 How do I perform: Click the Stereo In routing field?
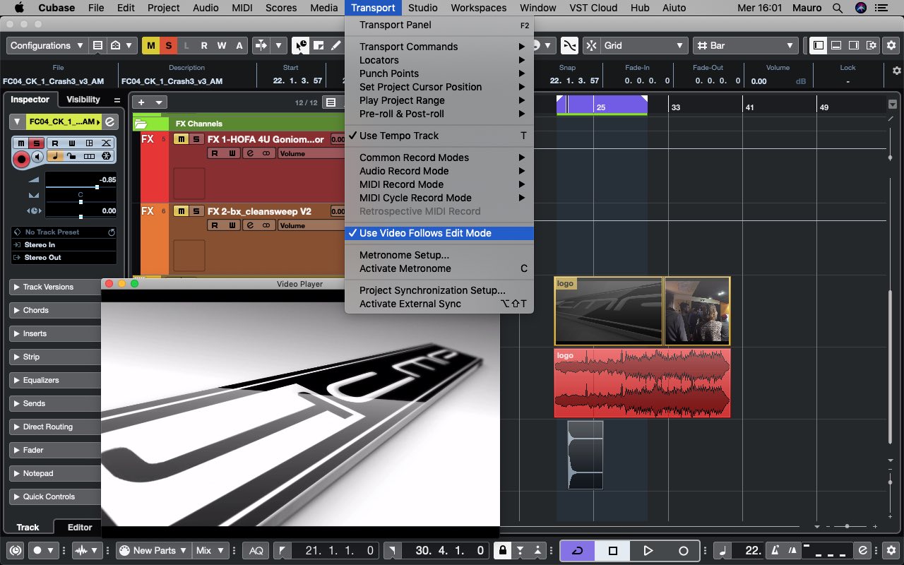64,245
